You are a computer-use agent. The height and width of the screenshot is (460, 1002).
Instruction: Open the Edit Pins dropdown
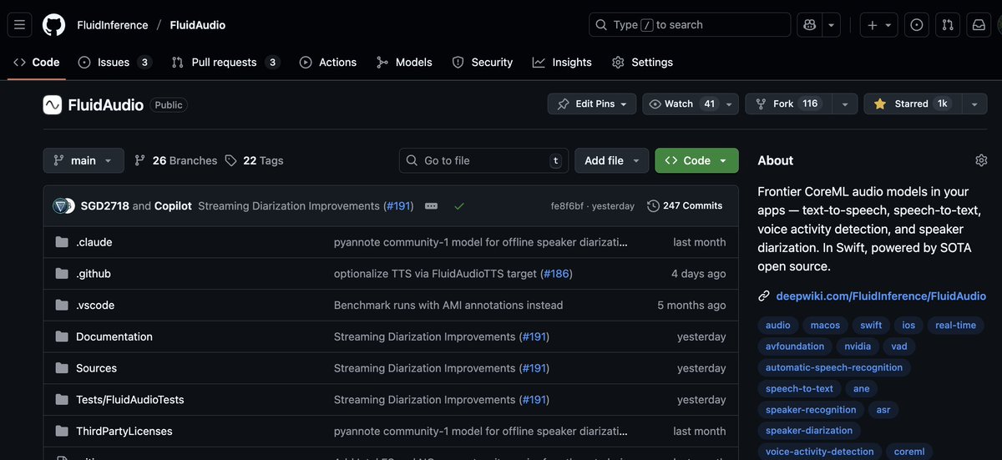(x=592, y=104)
